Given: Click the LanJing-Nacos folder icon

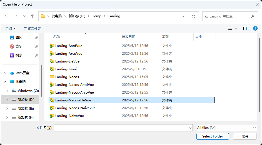Looking at the screenshot, I should [52, 77].
